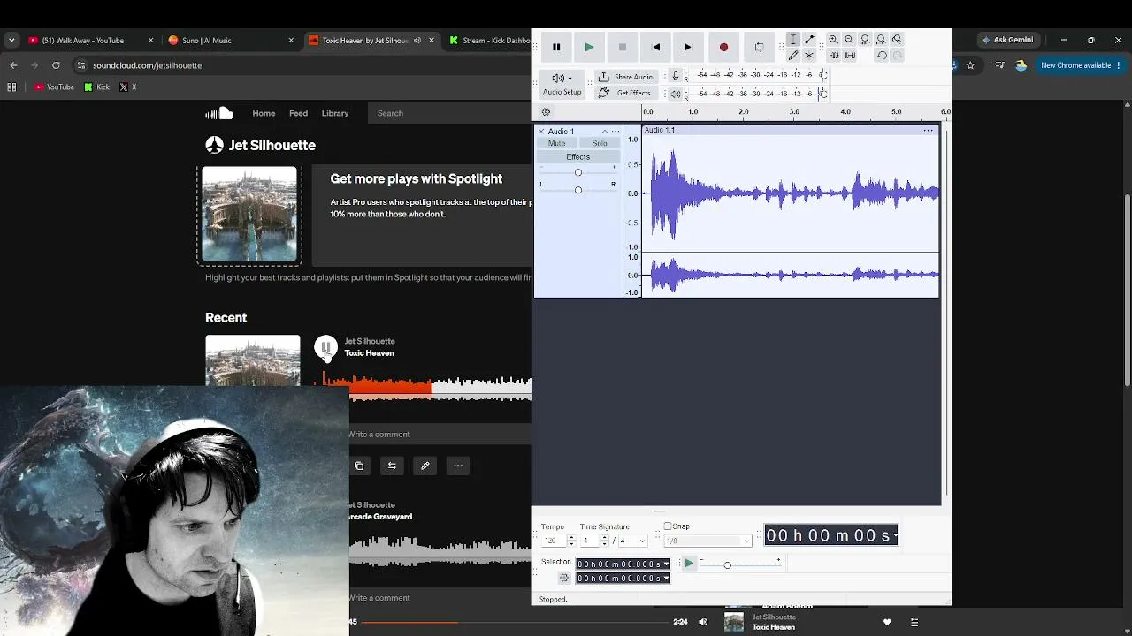Image resolution: width=1132 pixels, height=636 pixels.
Task: Pause playback in Audacity transport toolbar
Action: tap(556, 48)
